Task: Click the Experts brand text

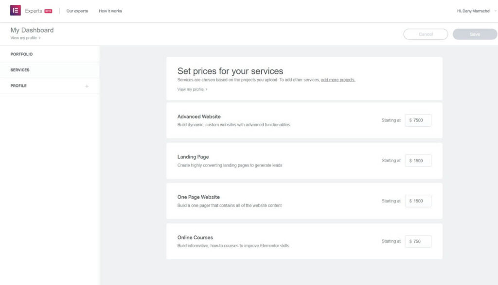Action: (x=34, y=11)
